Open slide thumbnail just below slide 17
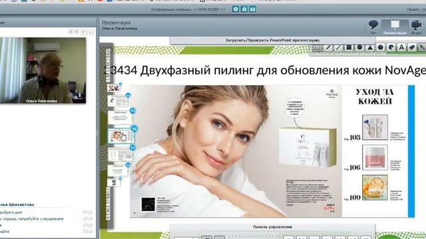Image resolution: width=426 pixels, height=239 pixels. (118, 171)
